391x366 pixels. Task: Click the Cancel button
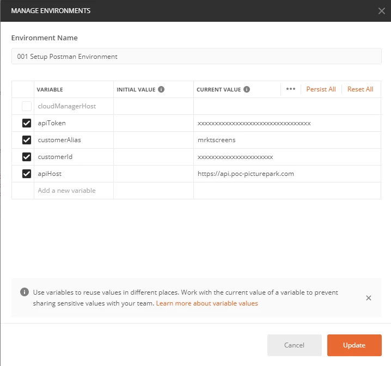[x=295, y=345]
